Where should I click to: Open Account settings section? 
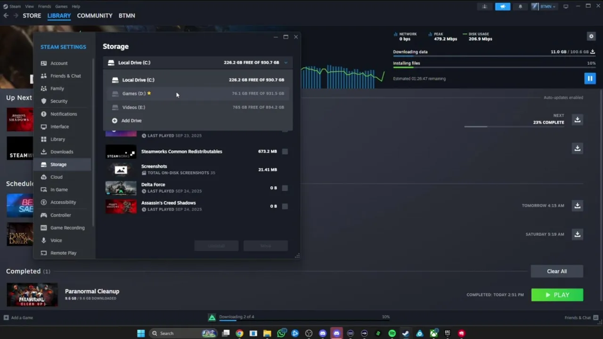(63, 63)
